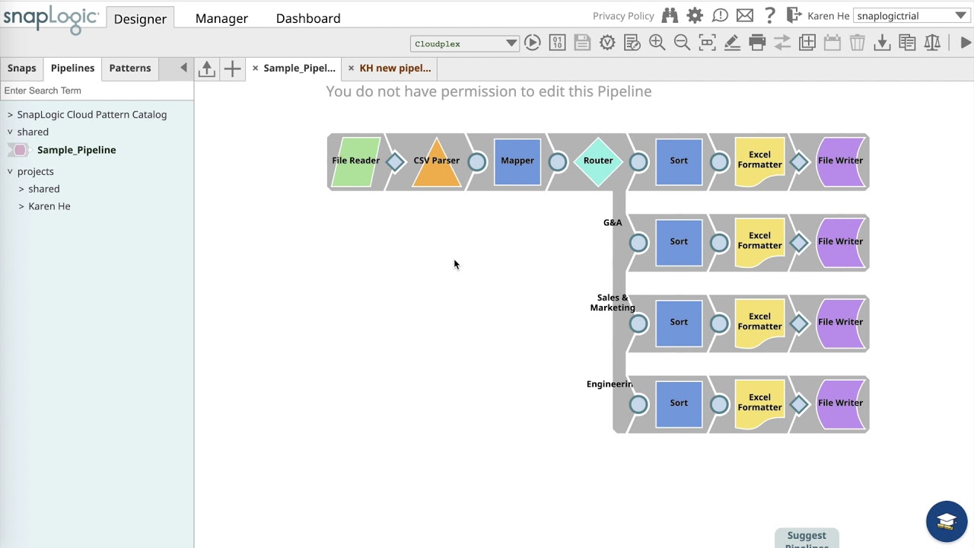
Task: Click the envelope mail icon
Action: point(745,15)
